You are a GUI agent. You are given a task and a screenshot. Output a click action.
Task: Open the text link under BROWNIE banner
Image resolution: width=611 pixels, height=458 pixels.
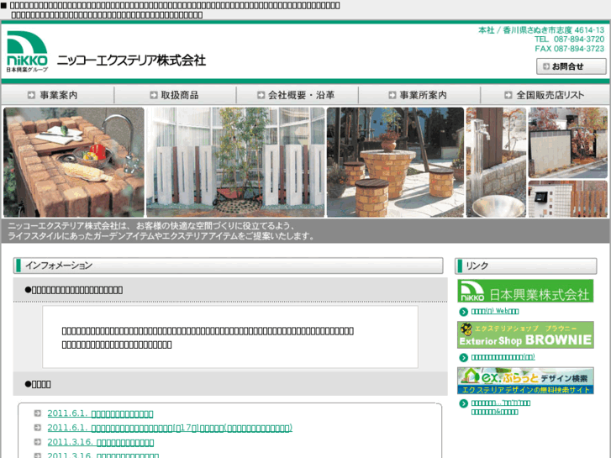click(503, 357)
